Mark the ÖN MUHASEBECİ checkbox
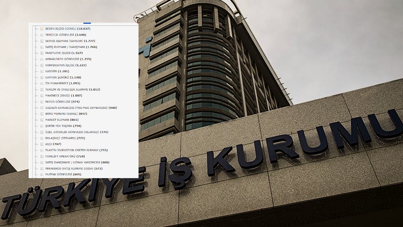This screenshot has height=227, width=403. (42, 83)
